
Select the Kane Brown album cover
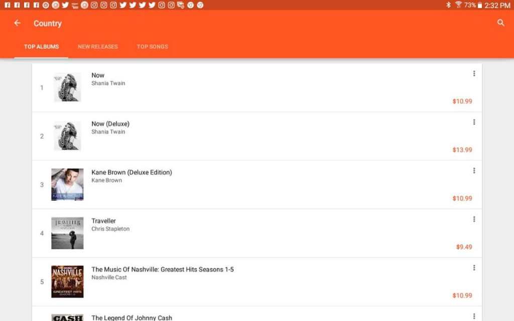[67, 185]
